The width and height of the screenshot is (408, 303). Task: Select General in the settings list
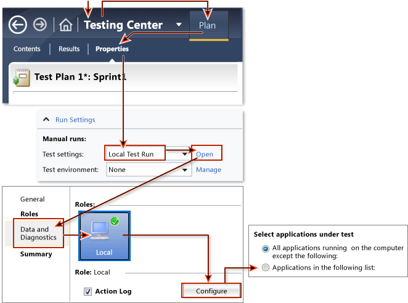[x=33, y=199]
